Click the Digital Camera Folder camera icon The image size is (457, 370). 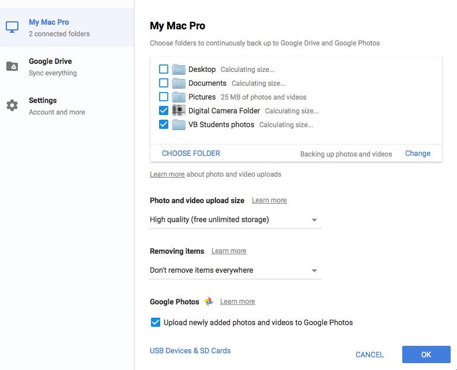(x=179, y=110)
